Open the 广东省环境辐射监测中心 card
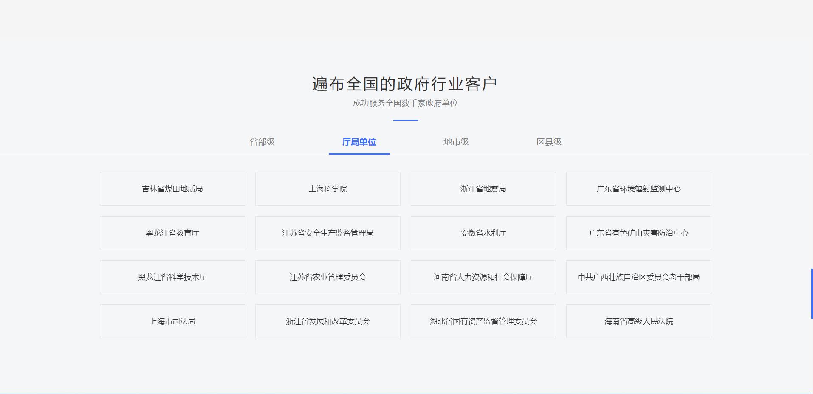 point(639,189)
